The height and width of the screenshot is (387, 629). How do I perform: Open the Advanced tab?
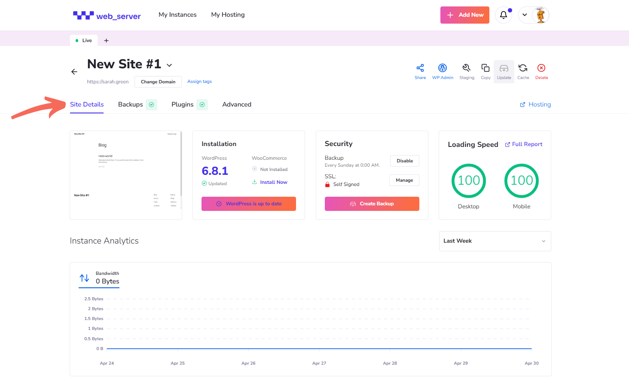pos(237,104)
